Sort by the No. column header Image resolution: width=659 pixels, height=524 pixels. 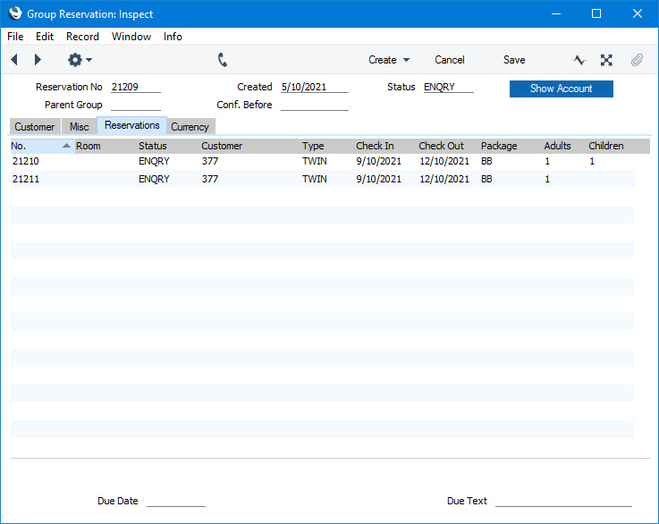tap(40, 146)
